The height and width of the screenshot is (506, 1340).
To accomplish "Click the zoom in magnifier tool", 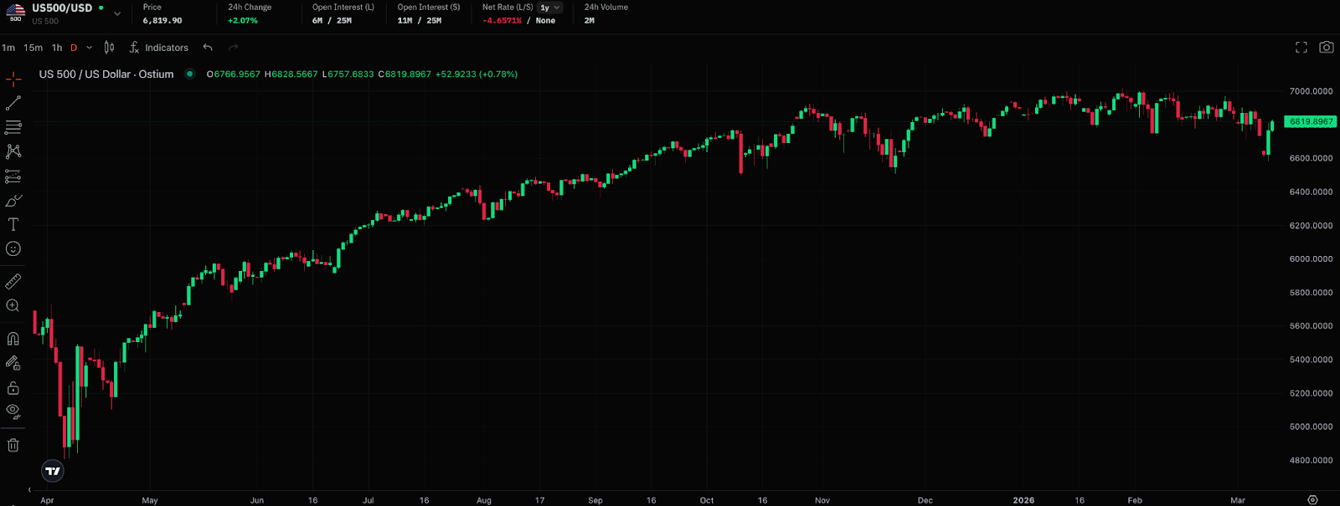I will click(x=13, y=306).
